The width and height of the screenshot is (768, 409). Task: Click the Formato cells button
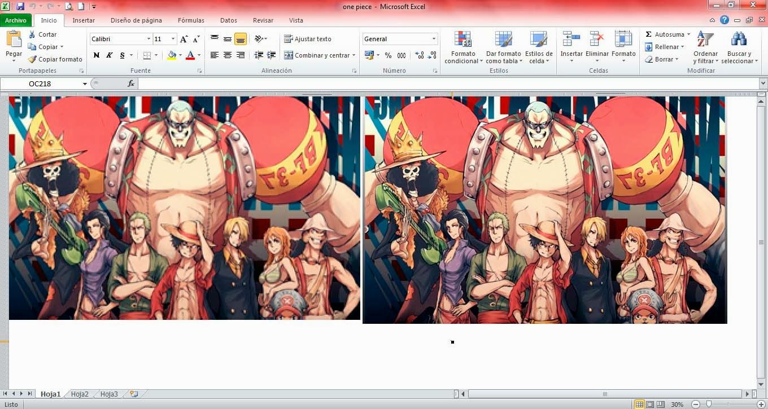coord(623,48)
